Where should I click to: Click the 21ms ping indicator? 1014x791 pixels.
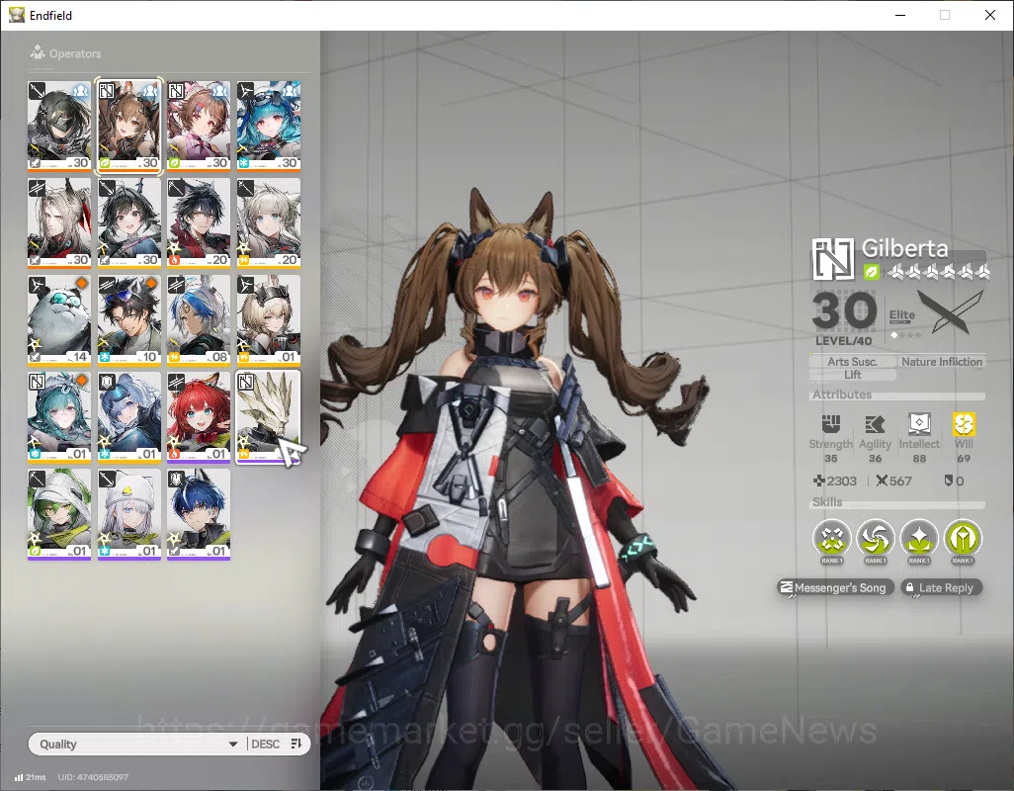coord(31,777)
